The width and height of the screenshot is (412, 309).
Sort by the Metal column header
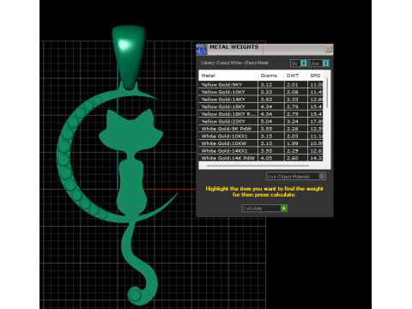tap(228, 76)
